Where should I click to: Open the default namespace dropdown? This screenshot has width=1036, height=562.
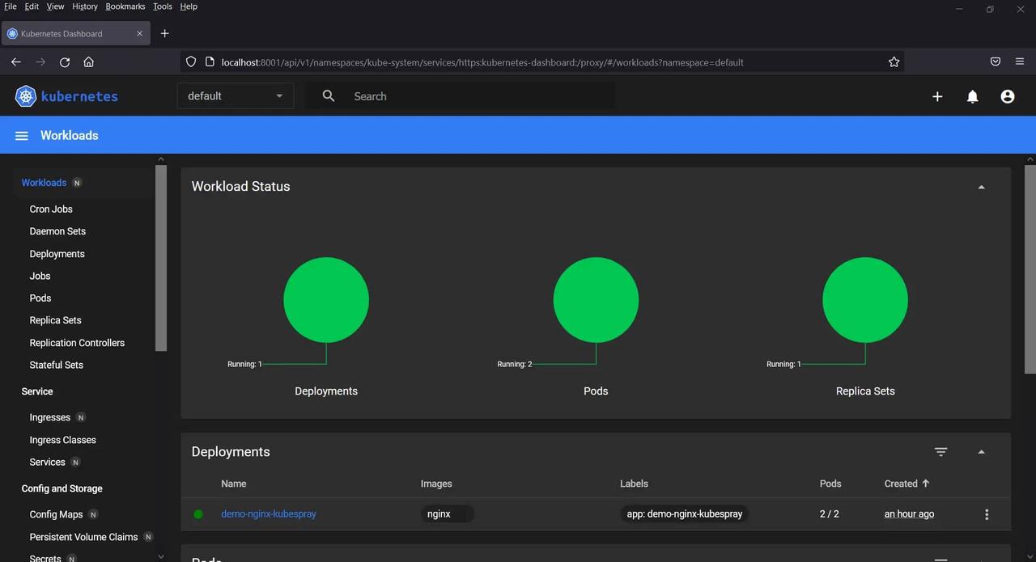pyautogui.click(x=235, y=96)
